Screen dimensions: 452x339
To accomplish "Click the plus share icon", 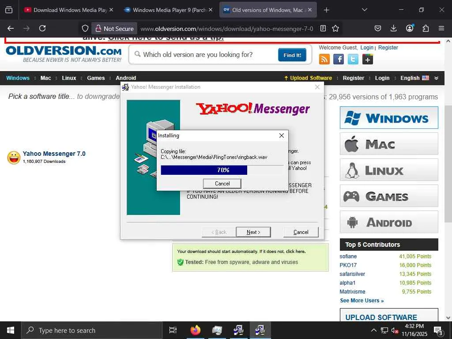I will coord(368,60).
